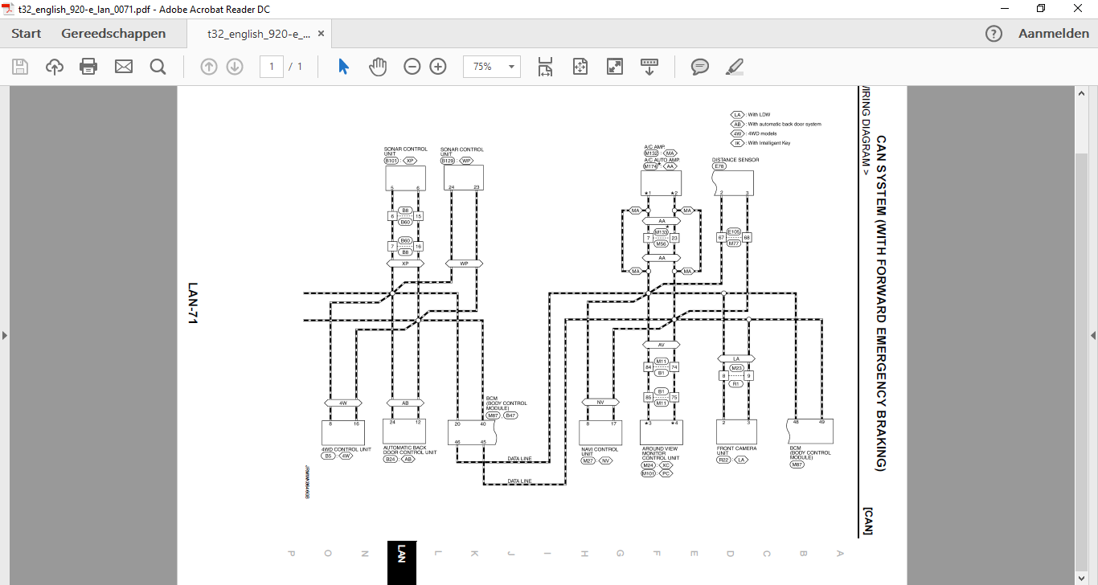This screenshot has width=1098, height=585.
Task: Click the Save file icon
Action: click(20, 67)
